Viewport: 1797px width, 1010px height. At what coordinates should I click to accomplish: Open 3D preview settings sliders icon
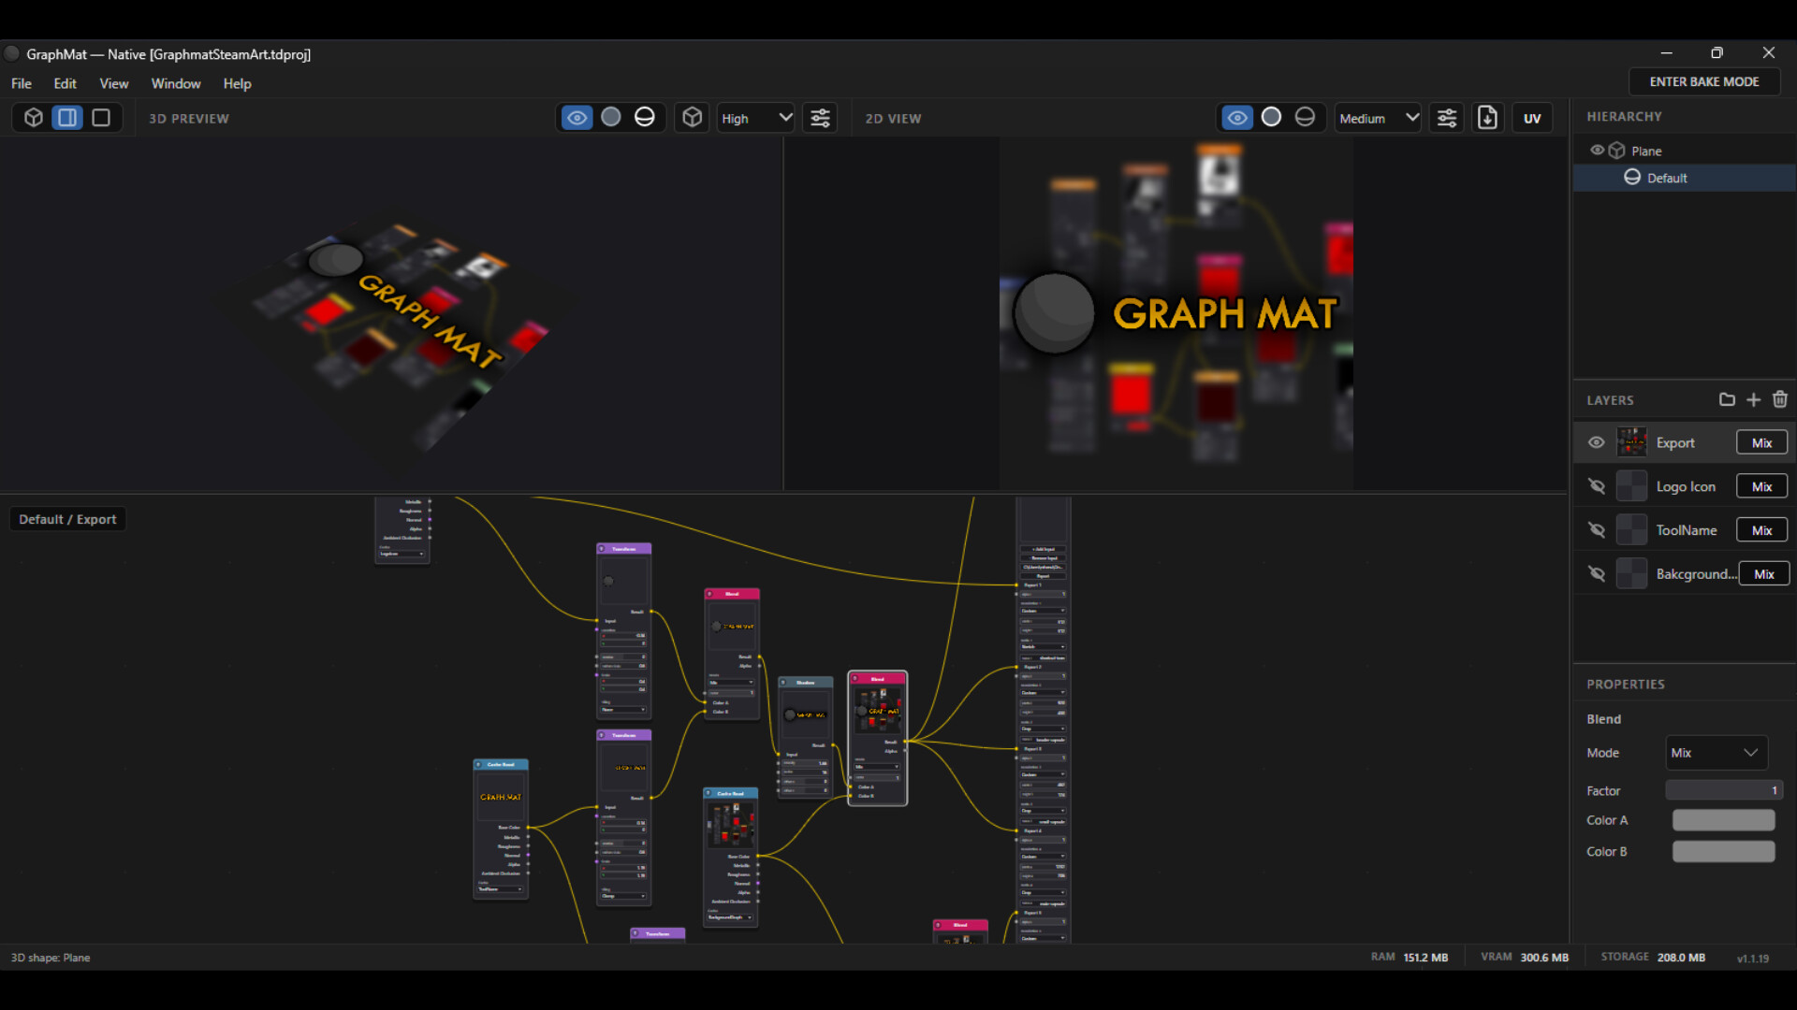point(820,118)
